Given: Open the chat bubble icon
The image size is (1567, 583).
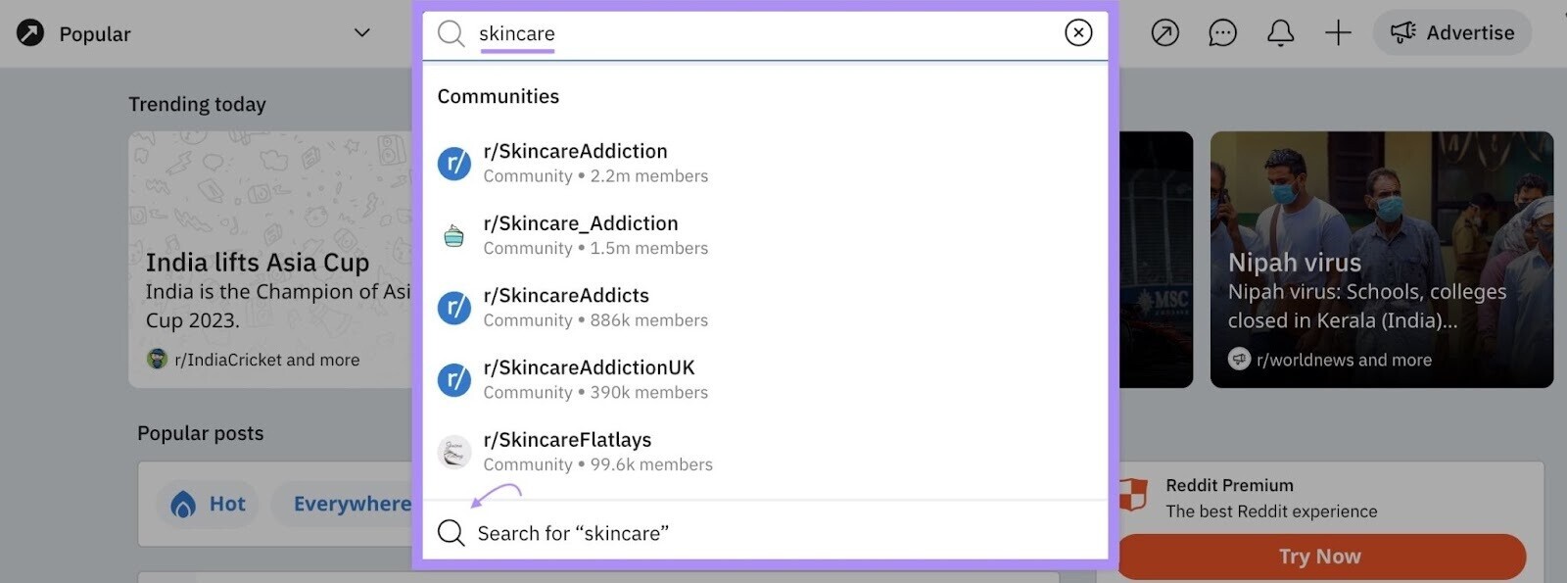Looking at the screenshot, I should tap(1222, 33).
